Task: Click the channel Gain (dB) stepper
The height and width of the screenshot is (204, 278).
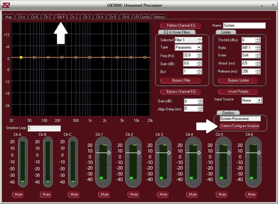Action: point(200,101)
